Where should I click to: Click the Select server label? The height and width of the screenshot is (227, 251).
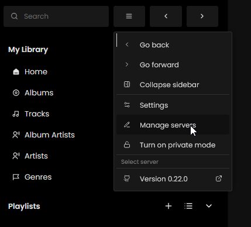140,161
